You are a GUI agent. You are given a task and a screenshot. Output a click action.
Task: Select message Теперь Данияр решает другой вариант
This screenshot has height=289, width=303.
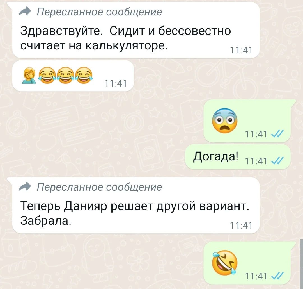pyautogui.click(x=136, y=205)
